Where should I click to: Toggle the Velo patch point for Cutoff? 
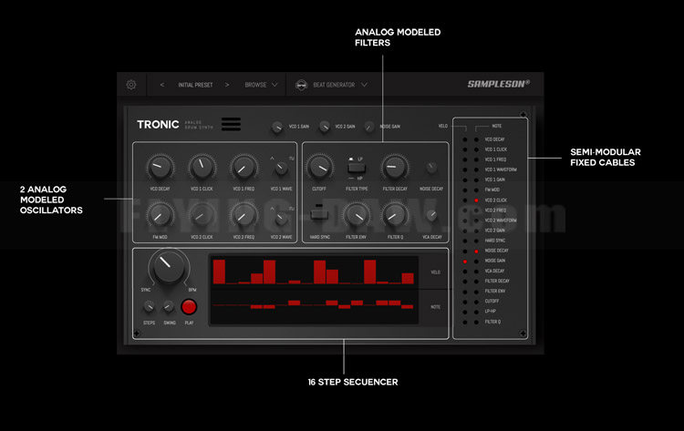tap(464, 302)
